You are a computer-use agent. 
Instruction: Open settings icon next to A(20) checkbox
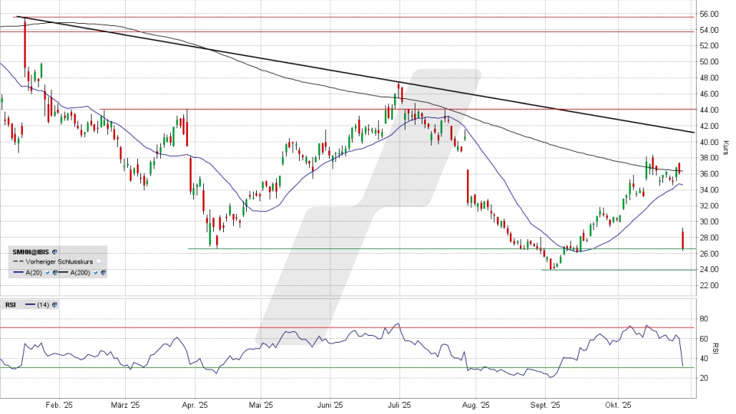(55, 273)
